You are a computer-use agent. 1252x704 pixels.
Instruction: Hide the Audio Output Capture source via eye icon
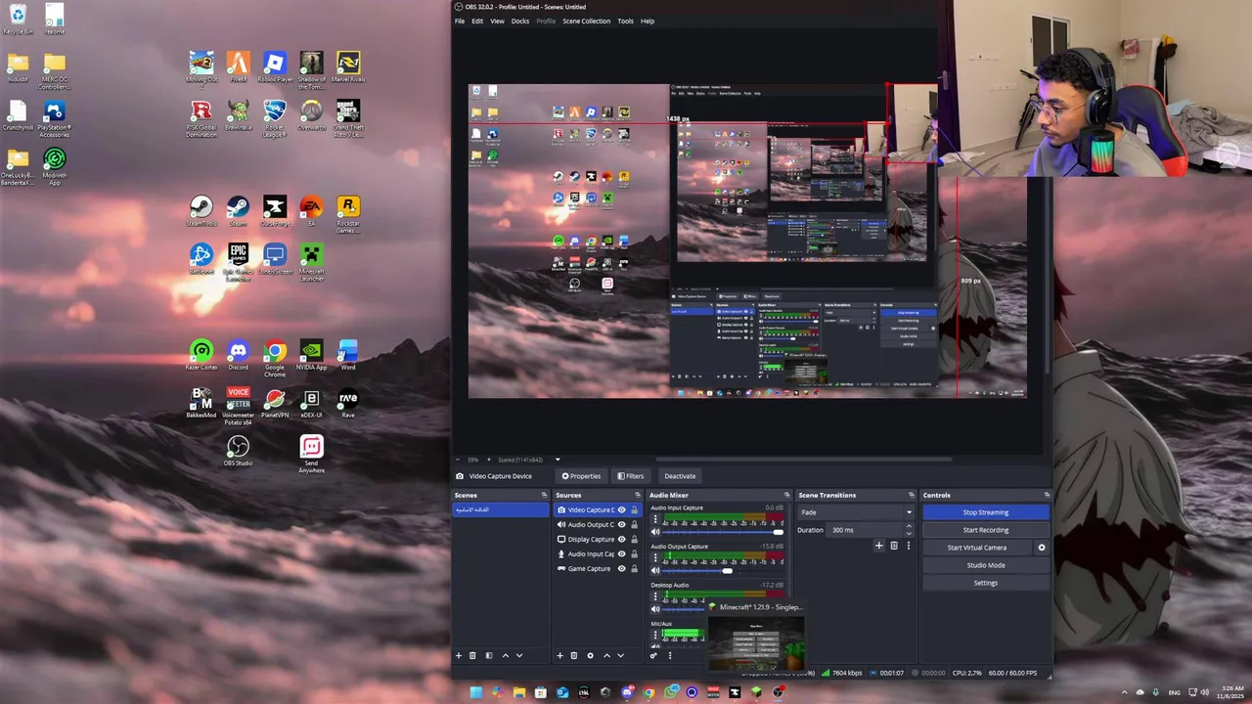(621, 524)
